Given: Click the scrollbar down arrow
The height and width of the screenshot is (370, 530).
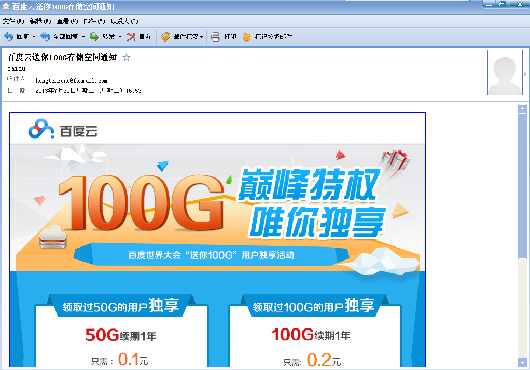Looking at the screenshot, I should [x=523, y=362].
